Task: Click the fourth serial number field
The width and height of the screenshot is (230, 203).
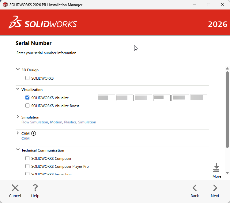Action: [x=162, y=98]
